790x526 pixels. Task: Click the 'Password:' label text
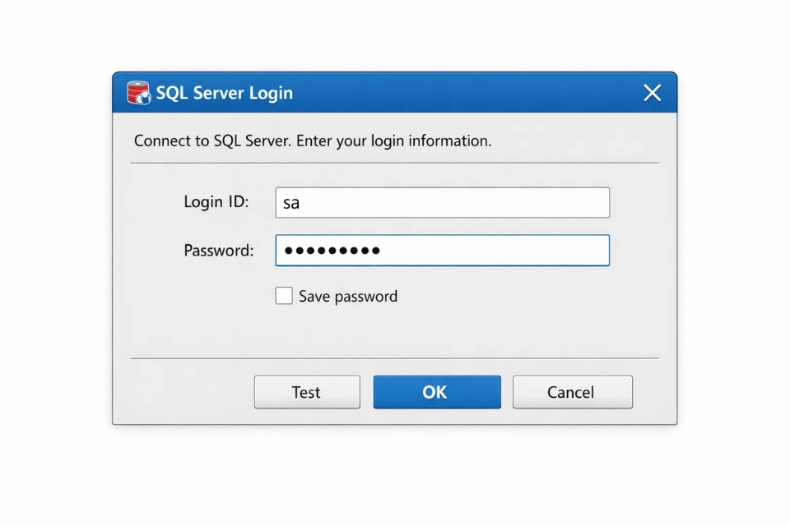pyautogui.click(x=217, y=251)
